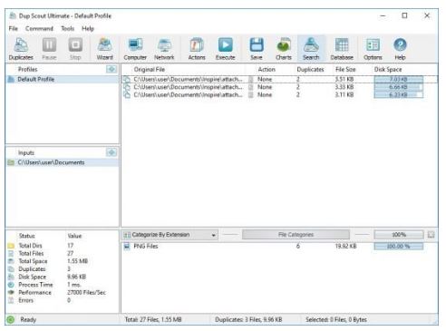The width and height of the screenshot is (446, 331).
Task: Click the Performance status row
Action: [x=63, y=293]
